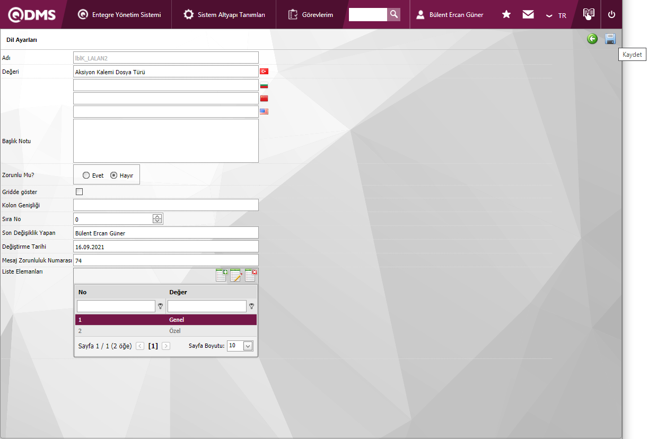
Task: Select the Genel list row
Action: pyautogui.click(x=166, y=320)
